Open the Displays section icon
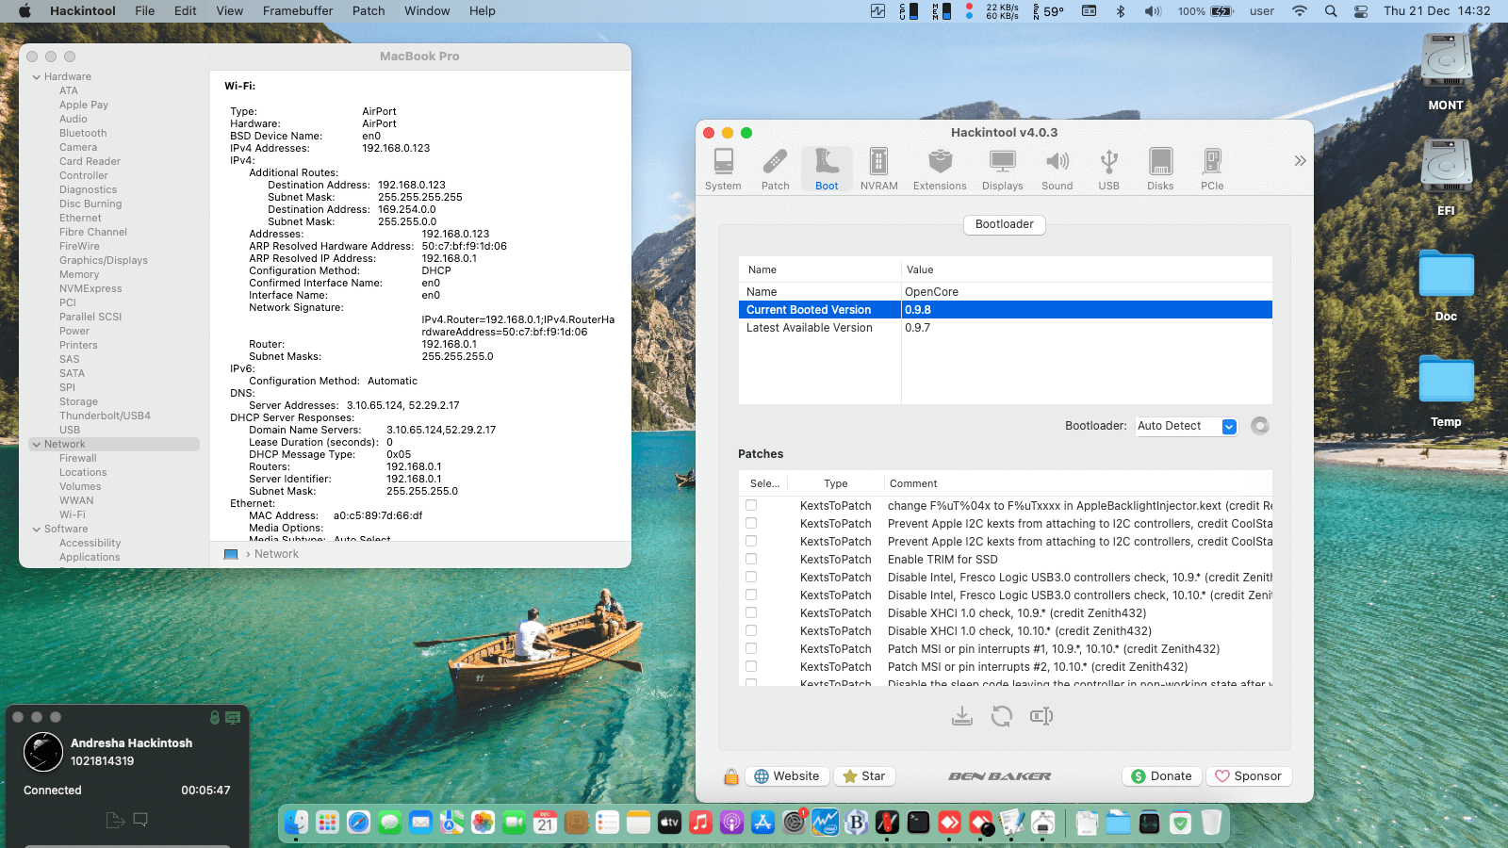Screen dimensions: 1508x848 (x=1002, y=168)
